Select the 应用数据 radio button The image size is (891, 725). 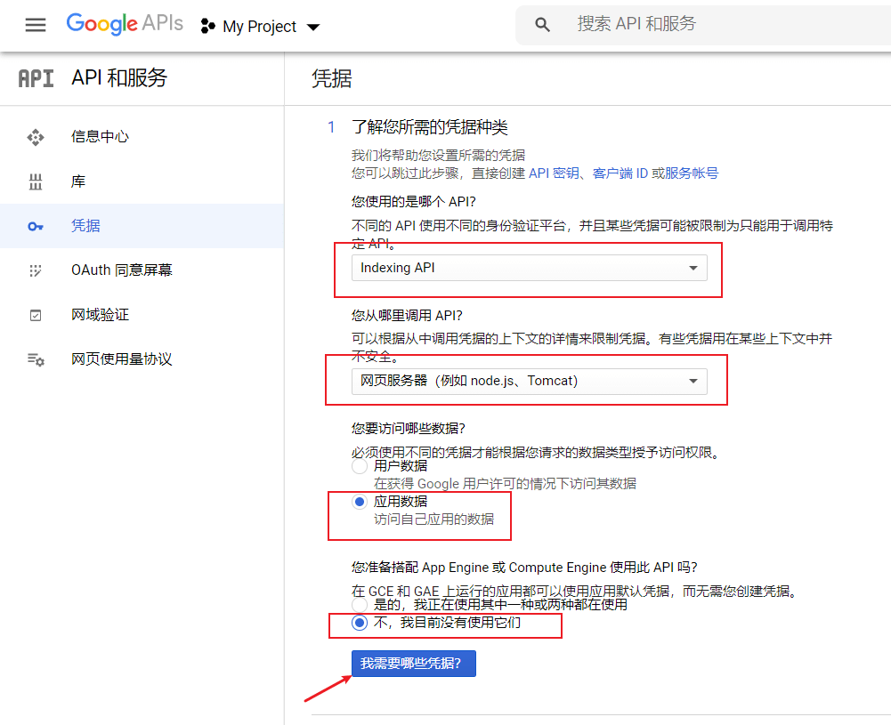(x=359, y=501)
